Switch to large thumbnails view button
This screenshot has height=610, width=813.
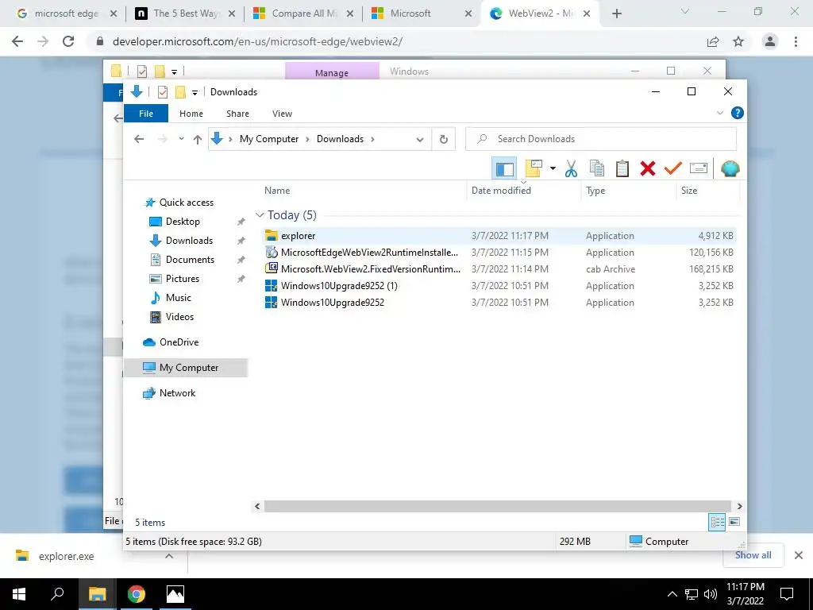pos(734,522)
